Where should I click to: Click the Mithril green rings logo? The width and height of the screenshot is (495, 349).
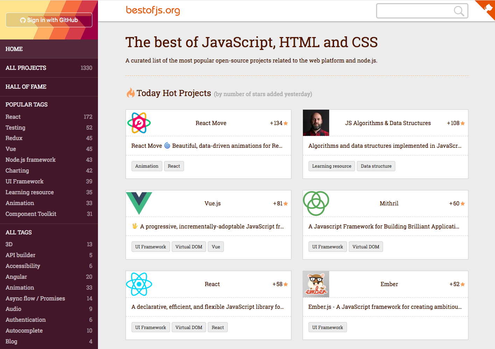(316, 203)
